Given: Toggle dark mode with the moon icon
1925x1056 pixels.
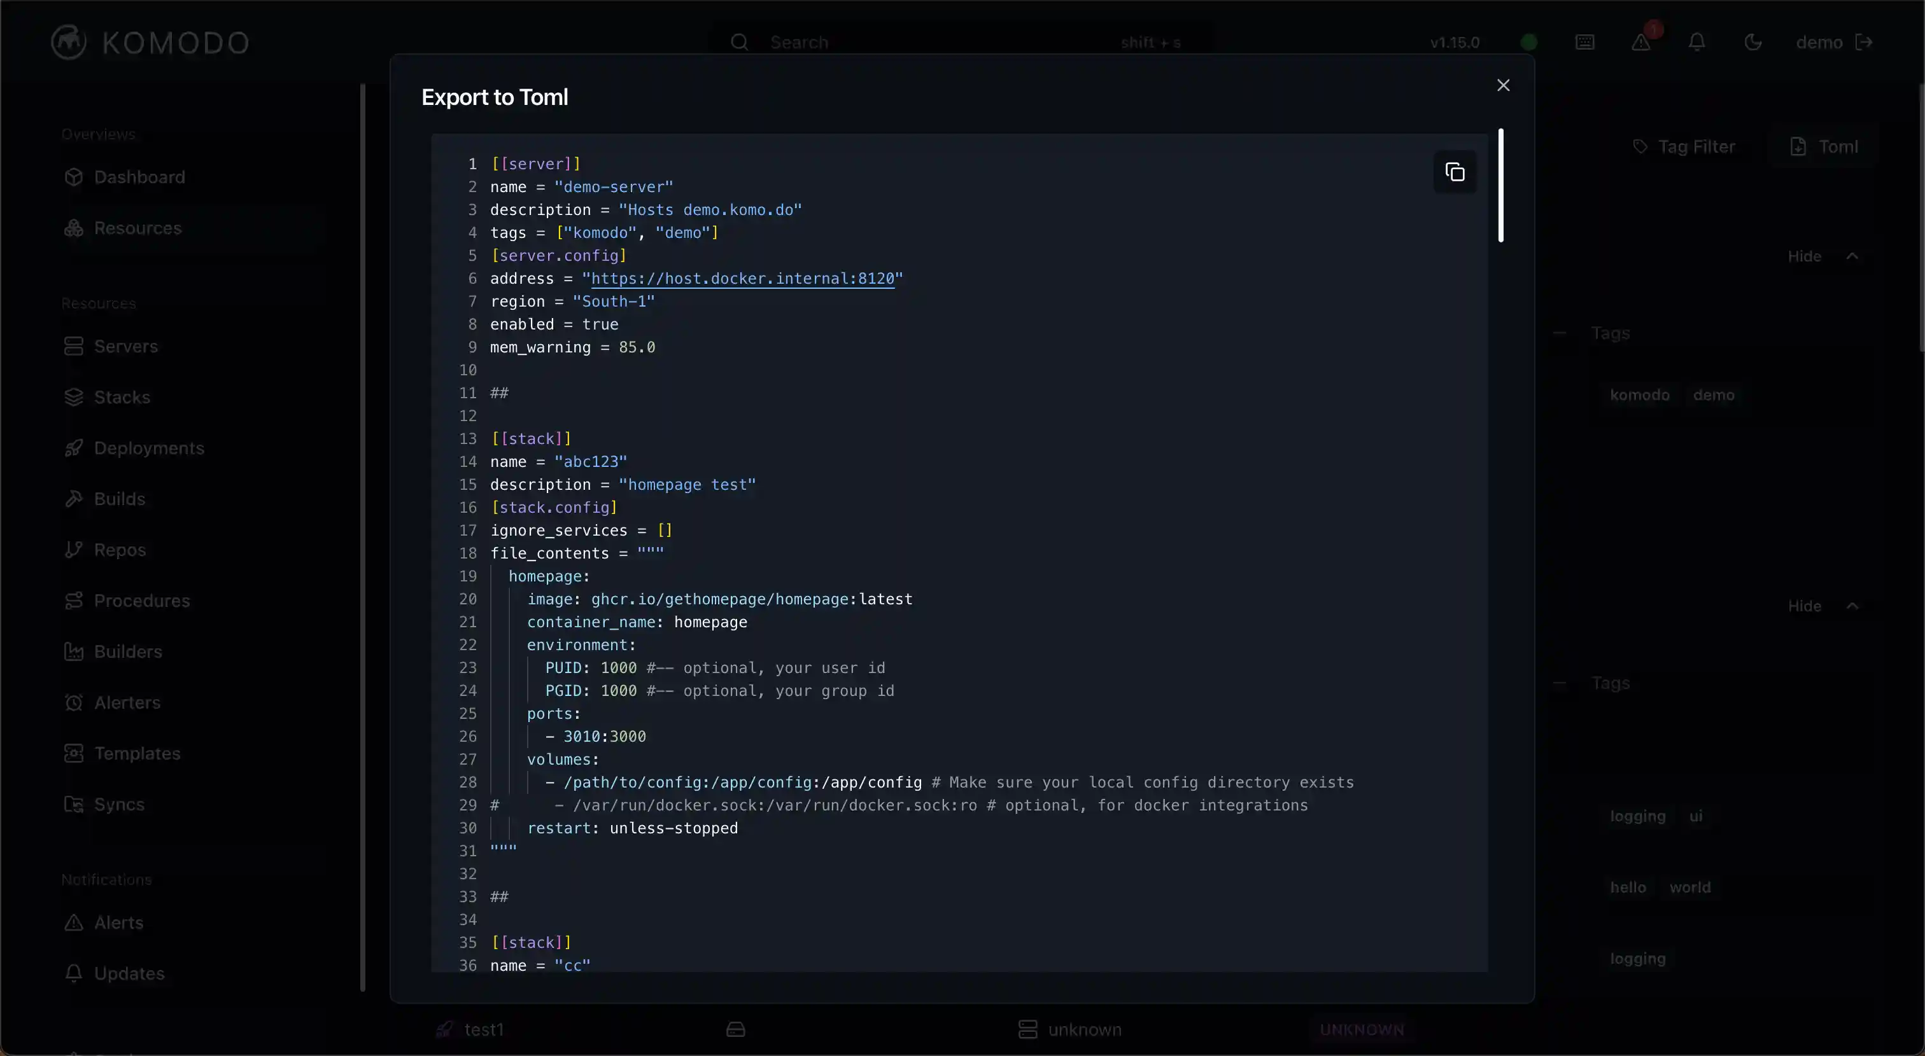Looking at the screenshot, I should tap(1752, 43).
